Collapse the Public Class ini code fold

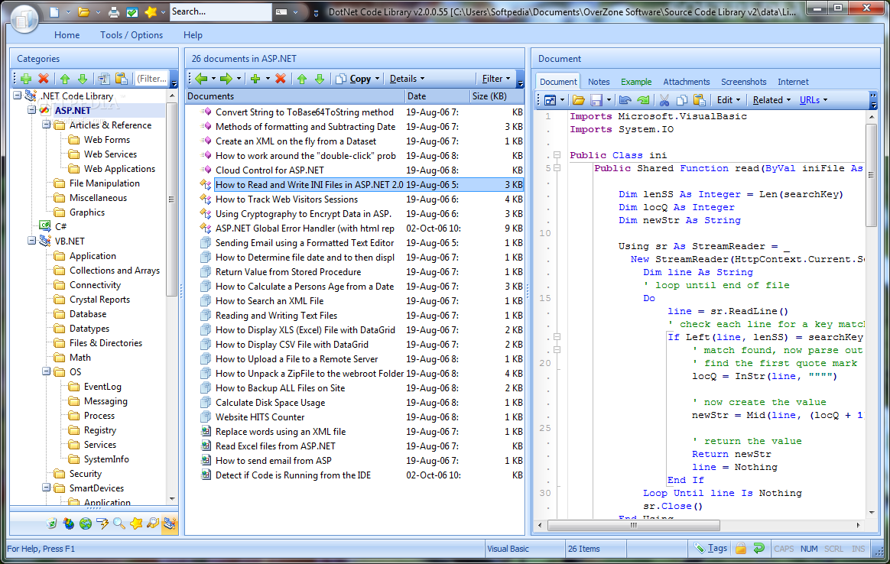point(557,155)
